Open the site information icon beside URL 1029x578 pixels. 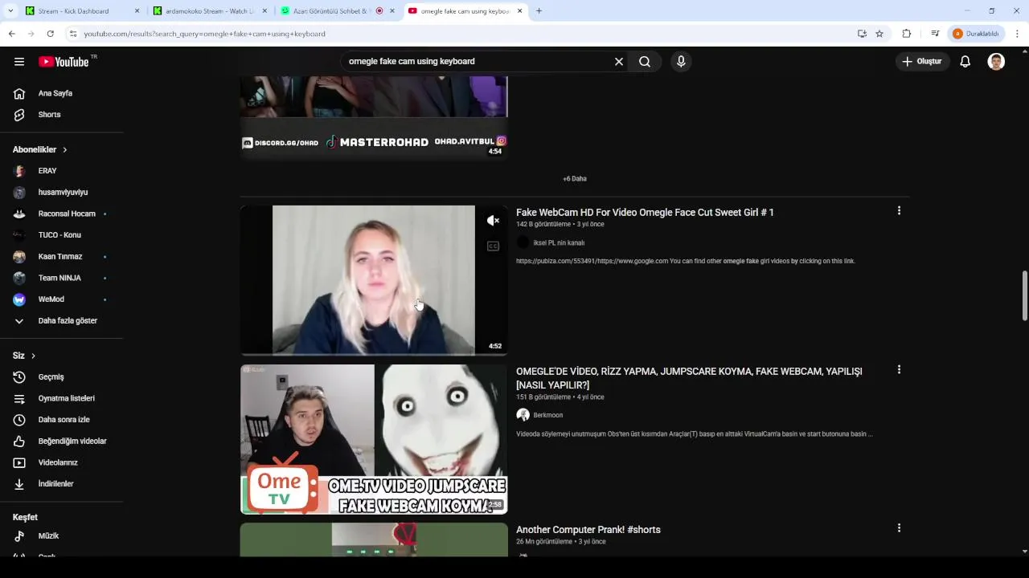click(x=73, y=34)
